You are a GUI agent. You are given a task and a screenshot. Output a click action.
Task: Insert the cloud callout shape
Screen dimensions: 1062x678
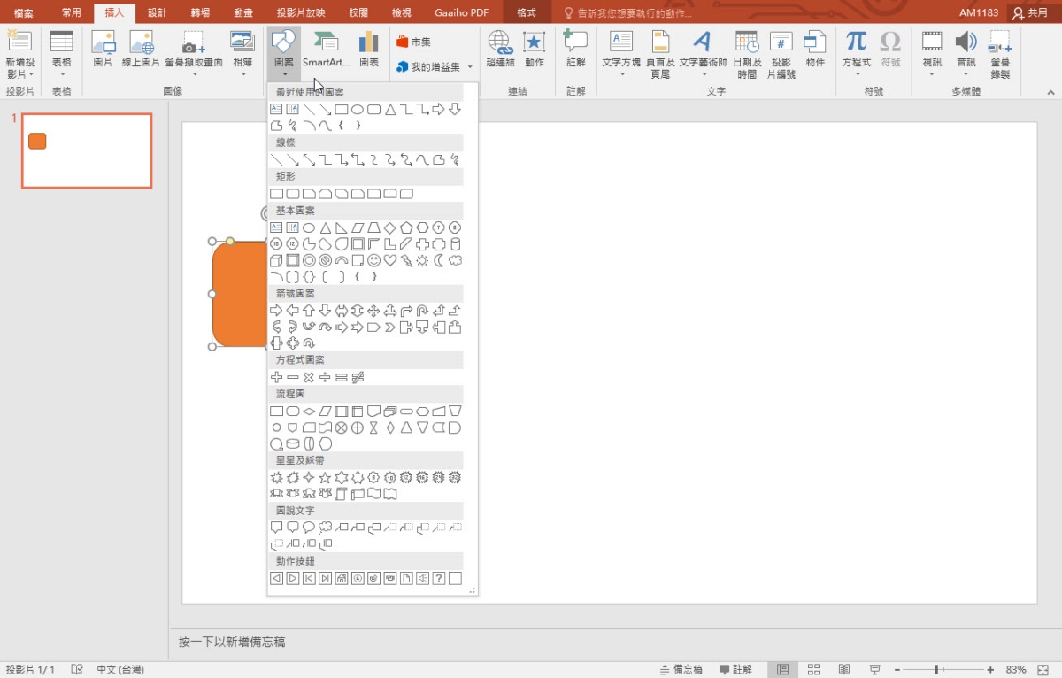pos(325,528)
